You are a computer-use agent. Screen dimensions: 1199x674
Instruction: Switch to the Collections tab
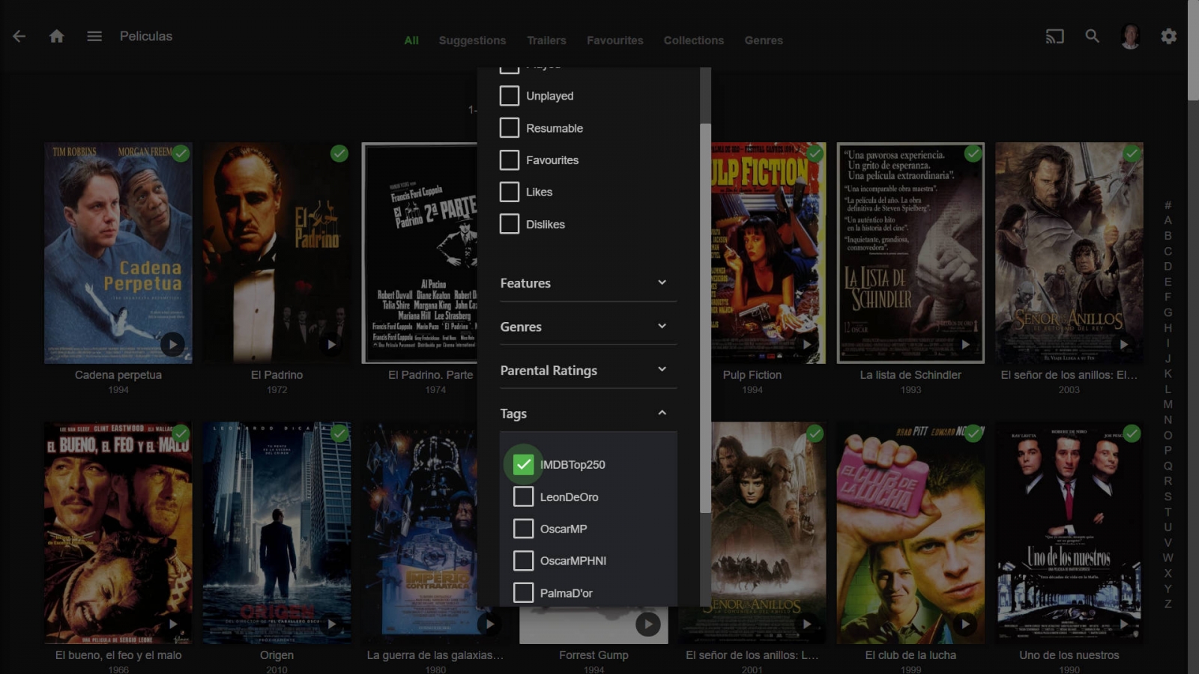tap(693, 40)
